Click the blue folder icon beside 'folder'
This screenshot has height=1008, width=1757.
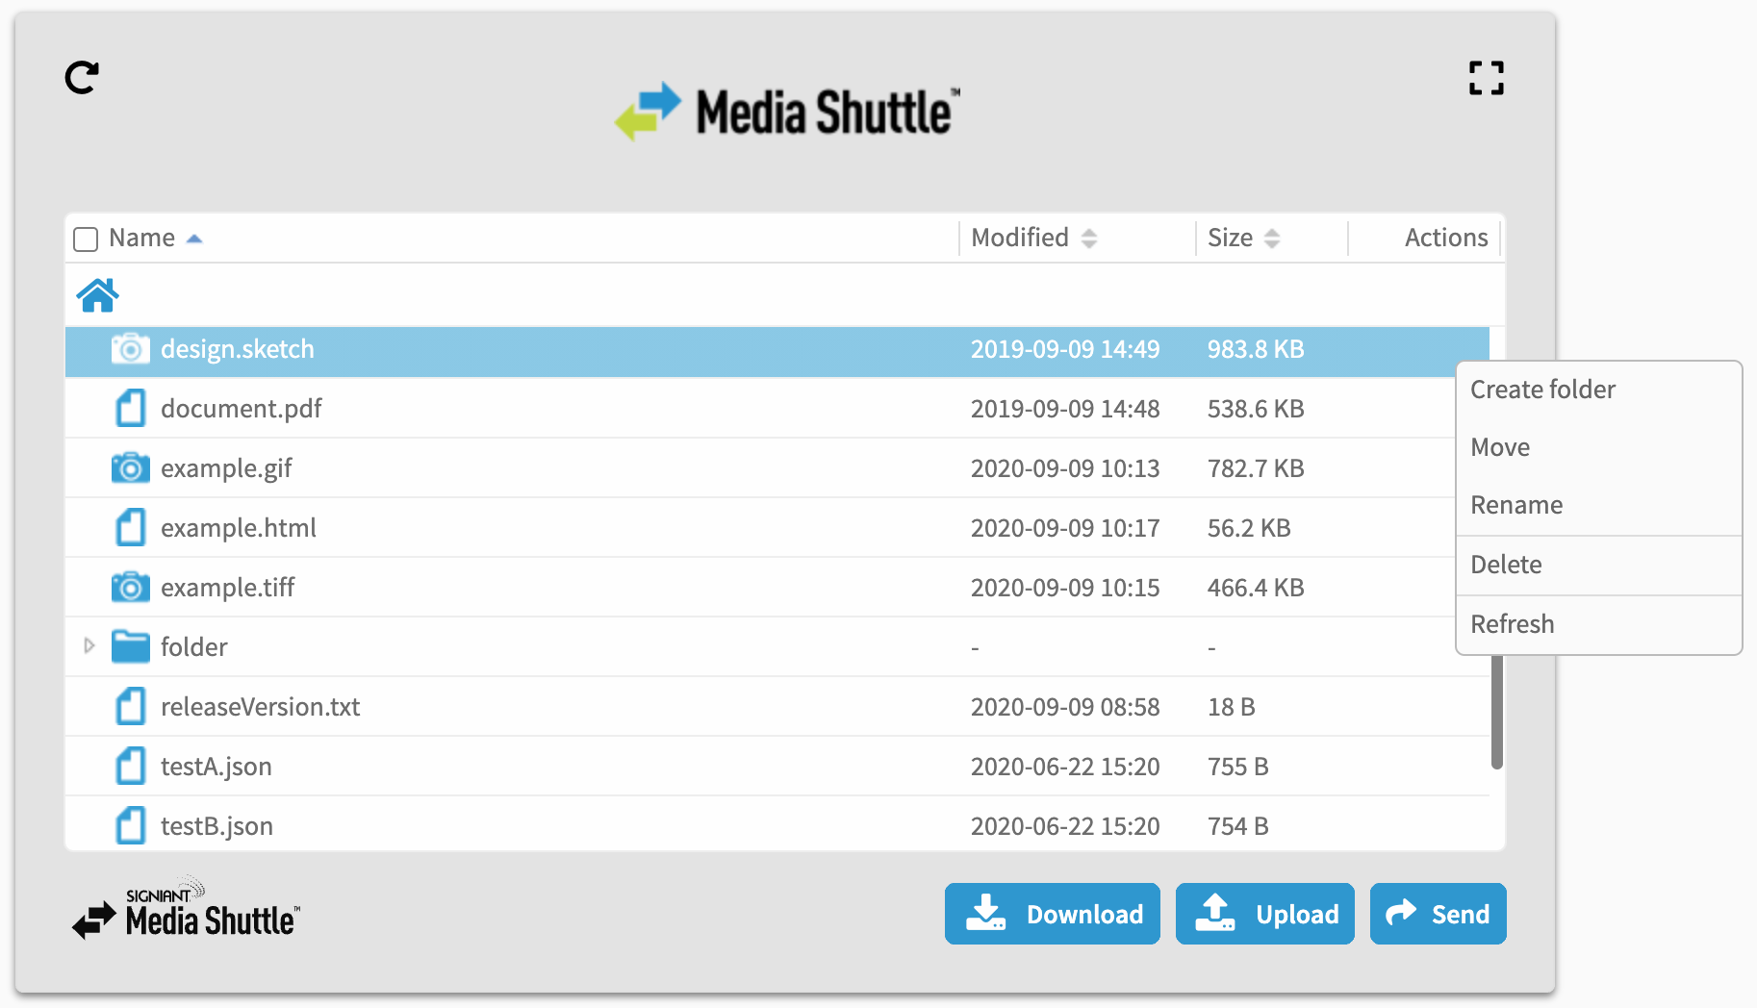point(130,645)
